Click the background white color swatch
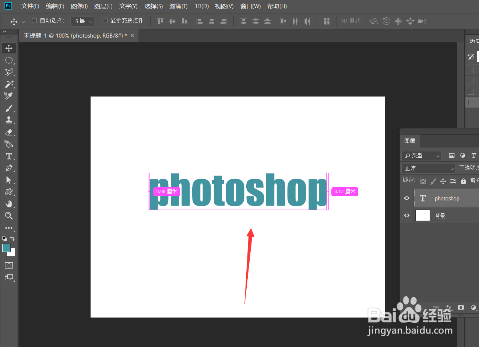479x347 pixels. click(x=13, y=254)
